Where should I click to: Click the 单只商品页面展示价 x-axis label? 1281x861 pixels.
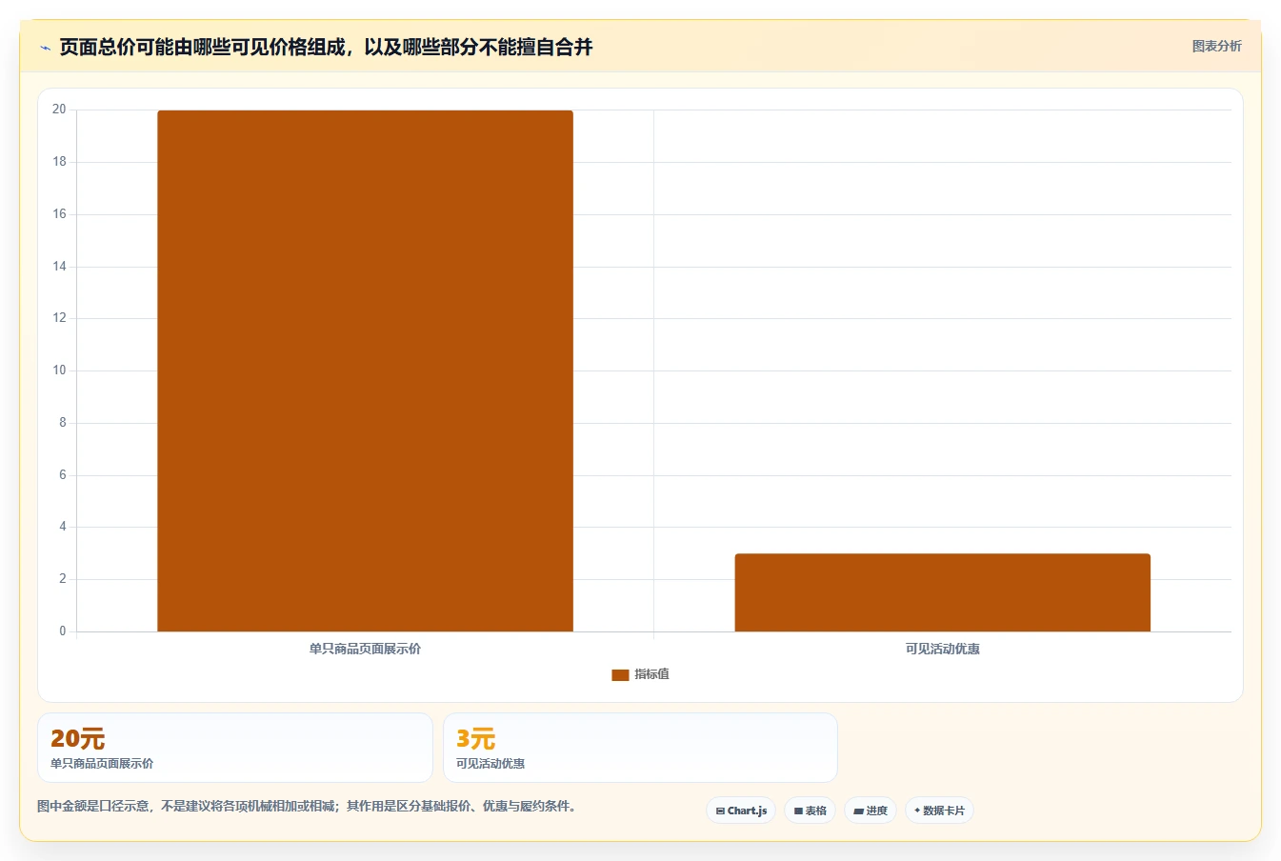365,649
